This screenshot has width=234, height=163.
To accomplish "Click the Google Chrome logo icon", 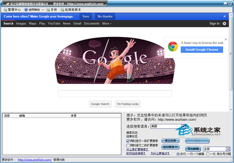I will 173,46.
